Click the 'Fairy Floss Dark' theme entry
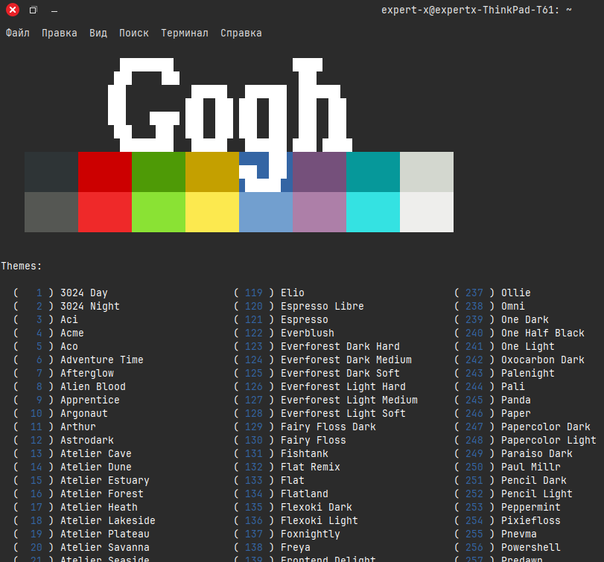Viewport: 604px width, 562px height. tap(328, 427)
